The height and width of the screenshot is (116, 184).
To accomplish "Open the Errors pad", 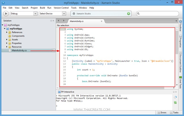I will 162,113.
